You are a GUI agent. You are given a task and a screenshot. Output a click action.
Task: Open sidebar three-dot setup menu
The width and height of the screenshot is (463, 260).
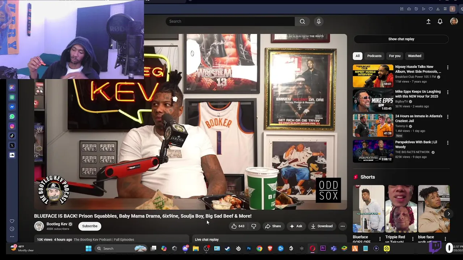coord(12,237)
